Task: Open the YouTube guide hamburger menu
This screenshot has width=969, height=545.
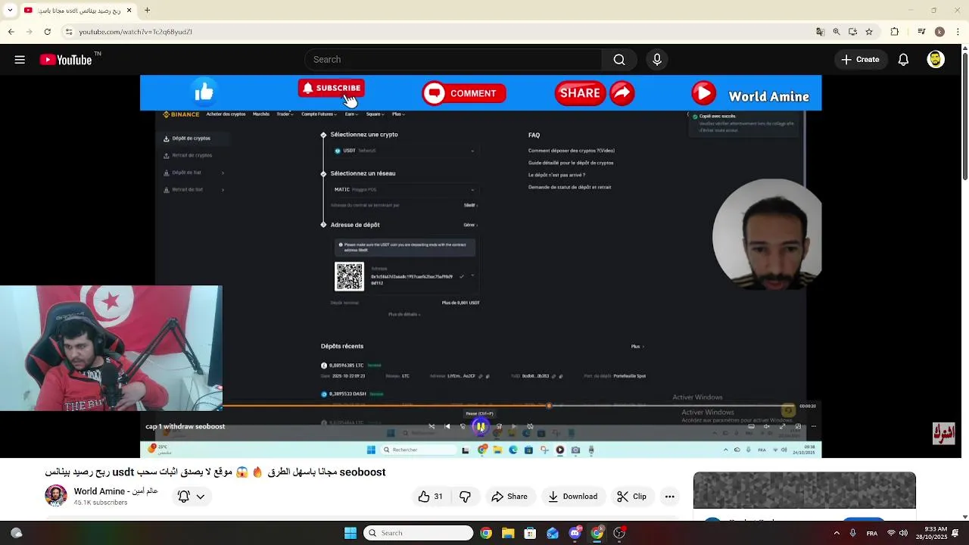Action: coord(20,60)
